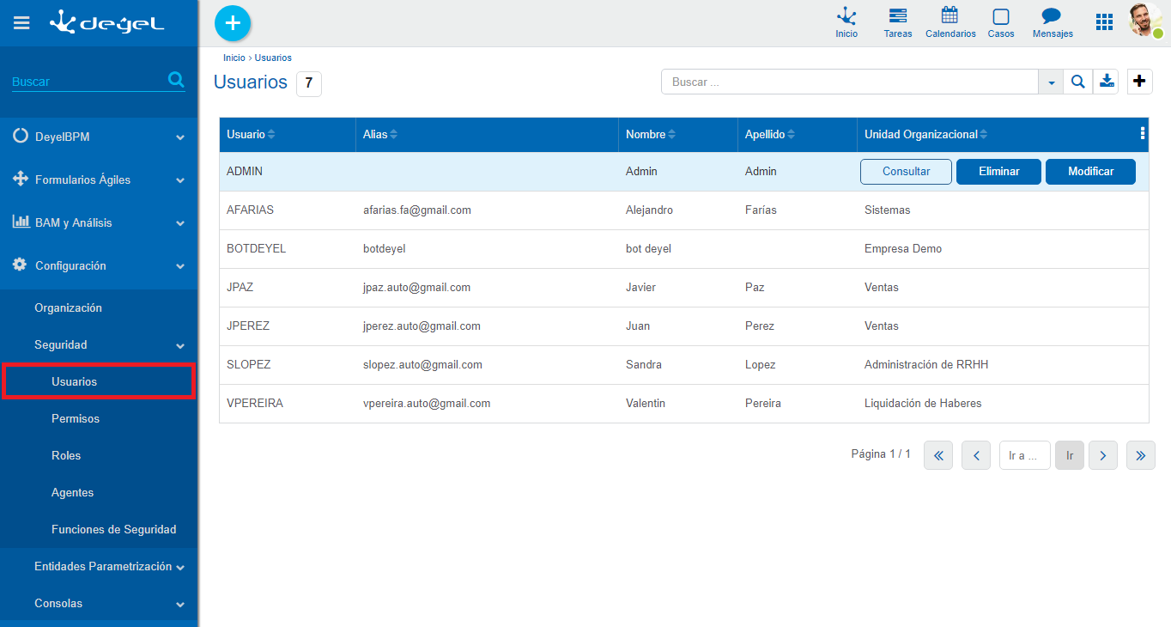Open the search filter dropdown arrow
Image resolution: width=1171 pixels, height=627 pixels.
[1052, 82]
